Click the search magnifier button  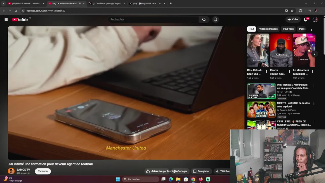[204, 20]
